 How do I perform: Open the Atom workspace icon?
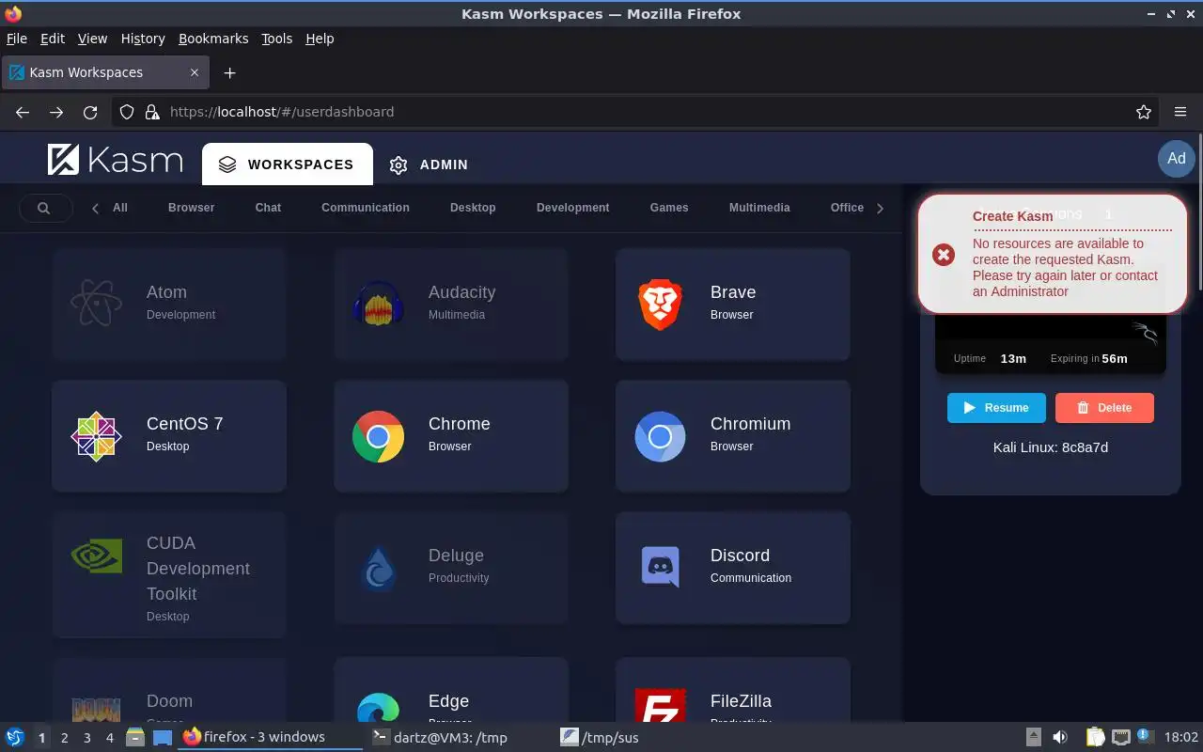[x=96, y=304]
